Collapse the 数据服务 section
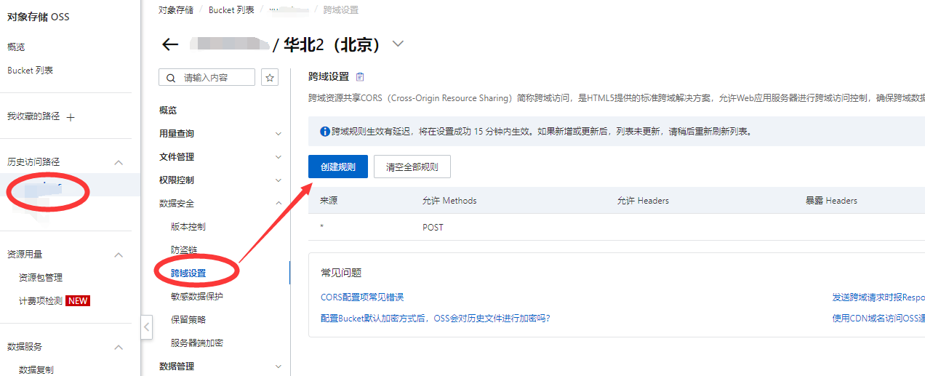The height and width of the screenshot is (376, 925). pyautogui.click(x=119, y=347)
